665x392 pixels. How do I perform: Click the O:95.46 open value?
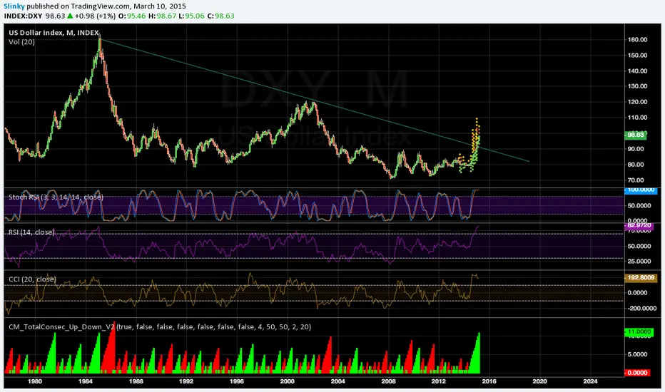[x=131, y=16]
